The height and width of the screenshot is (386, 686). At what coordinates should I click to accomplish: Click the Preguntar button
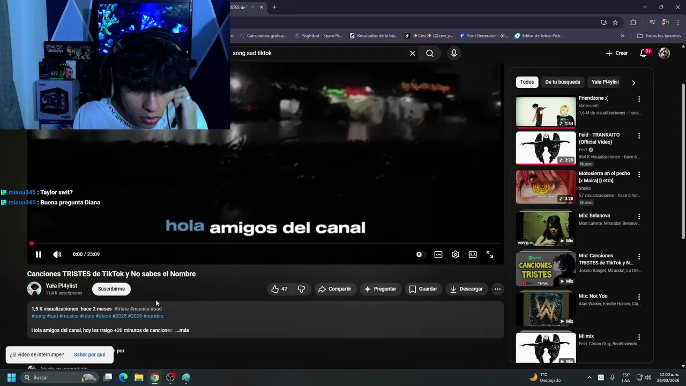[x=381, y=289]
